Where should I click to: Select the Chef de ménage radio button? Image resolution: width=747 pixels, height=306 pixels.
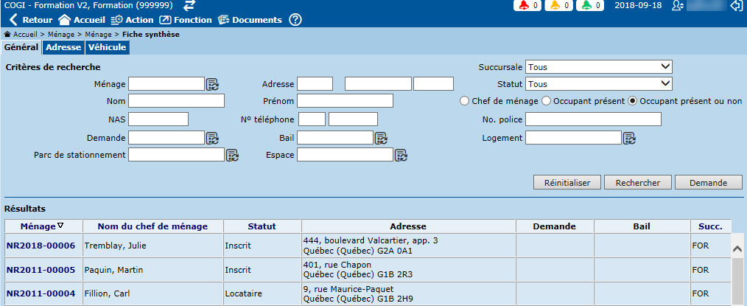coord(465,101)
